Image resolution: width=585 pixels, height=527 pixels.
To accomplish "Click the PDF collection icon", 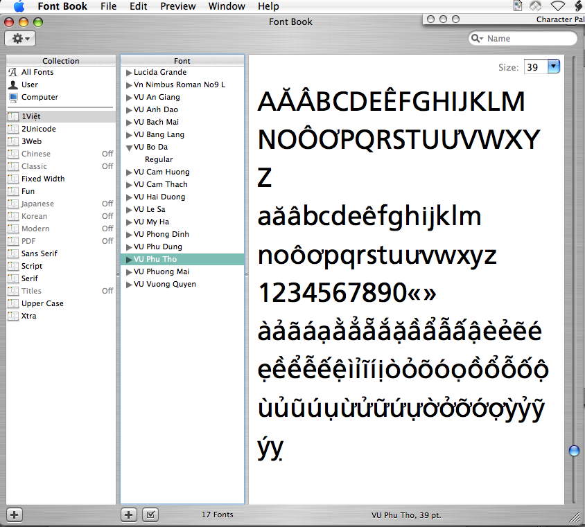I will coord(13,241).
